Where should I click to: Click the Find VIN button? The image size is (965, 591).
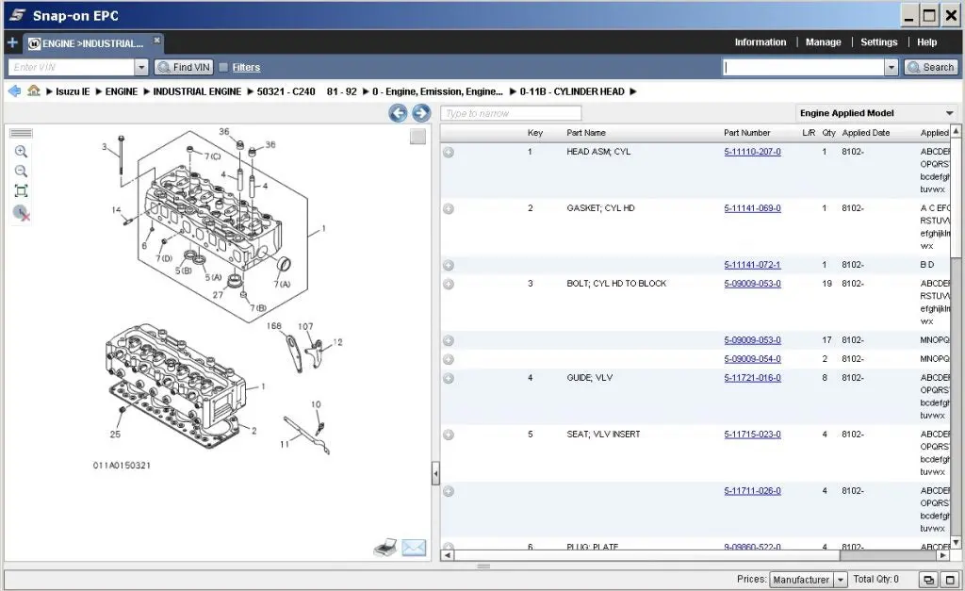[x=184, y=67]
